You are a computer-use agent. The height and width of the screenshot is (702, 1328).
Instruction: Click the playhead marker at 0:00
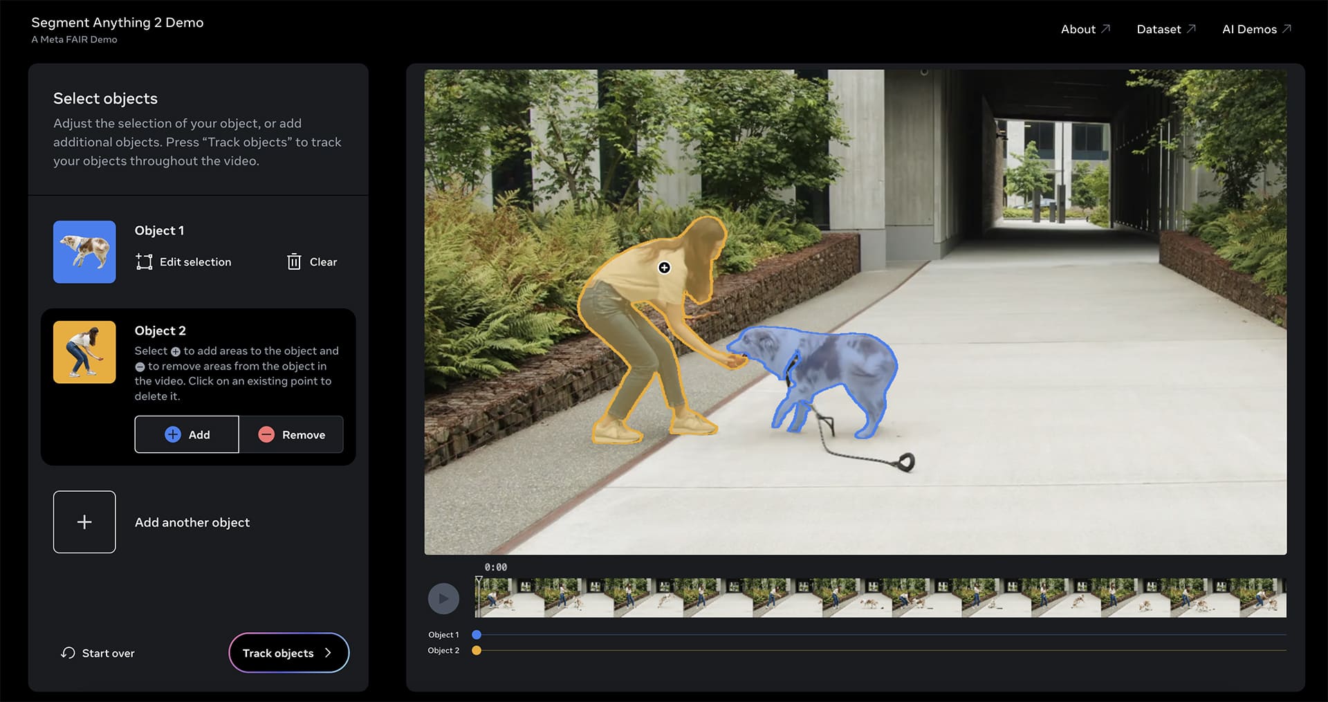click(479, 581)
